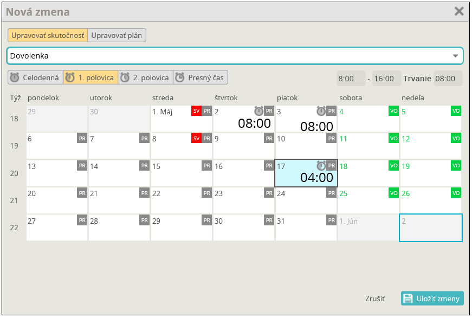Select day 22 in the calendar

click(182, 200)
